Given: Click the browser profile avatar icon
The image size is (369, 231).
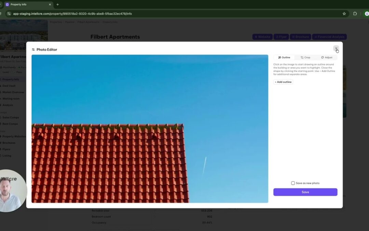Looking at the screenshot, I should coord(367,14).
